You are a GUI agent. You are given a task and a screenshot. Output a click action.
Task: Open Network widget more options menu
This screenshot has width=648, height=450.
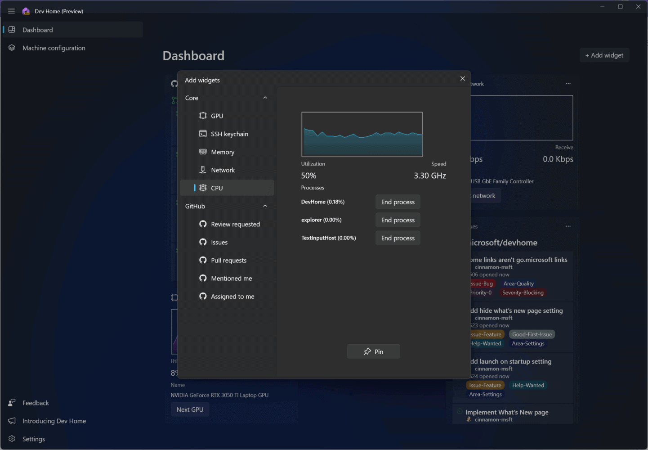click(568, 84)
